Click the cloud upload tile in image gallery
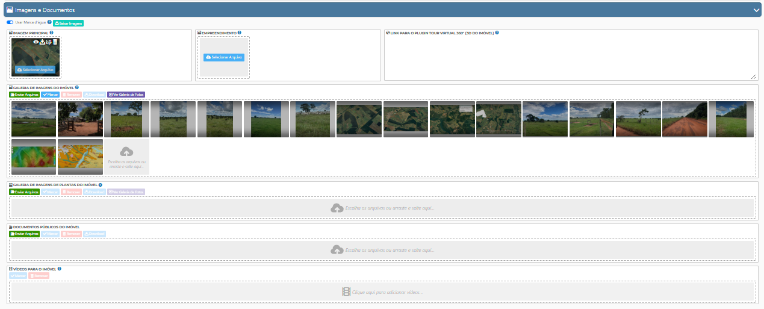The height and width of the screenshot is (309, 764). click(126, 157)
